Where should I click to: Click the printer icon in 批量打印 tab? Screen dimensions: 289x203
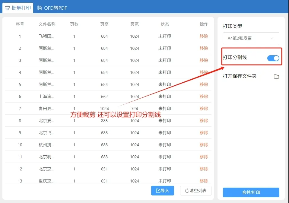[7, 8]
